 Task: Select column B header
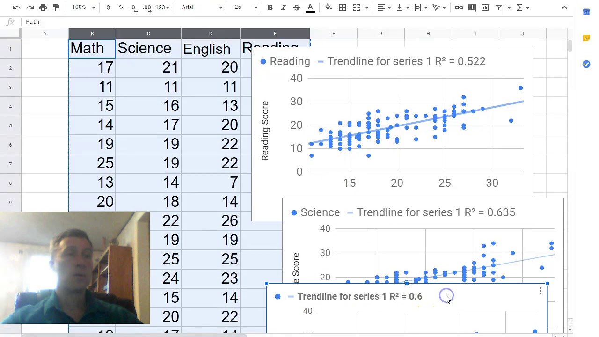(x=92, y=34)
